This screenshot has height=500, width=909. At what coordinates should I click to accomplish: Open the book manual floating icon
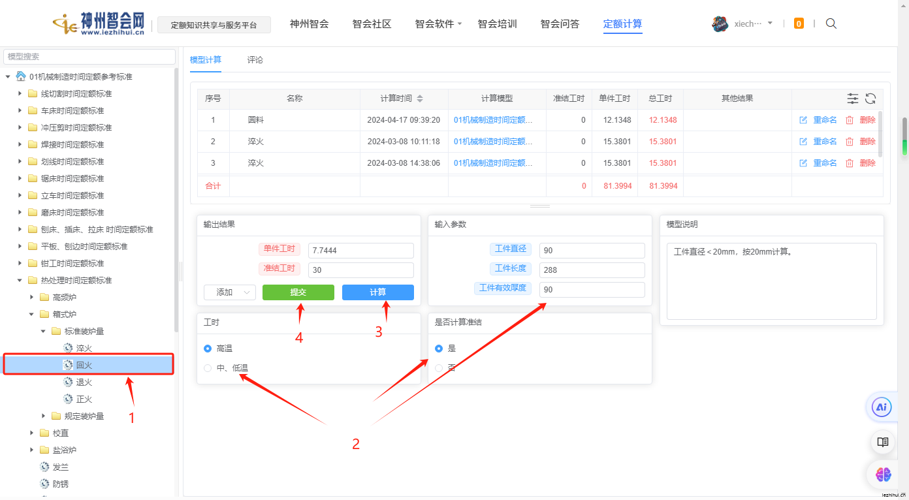click(882, 442)
